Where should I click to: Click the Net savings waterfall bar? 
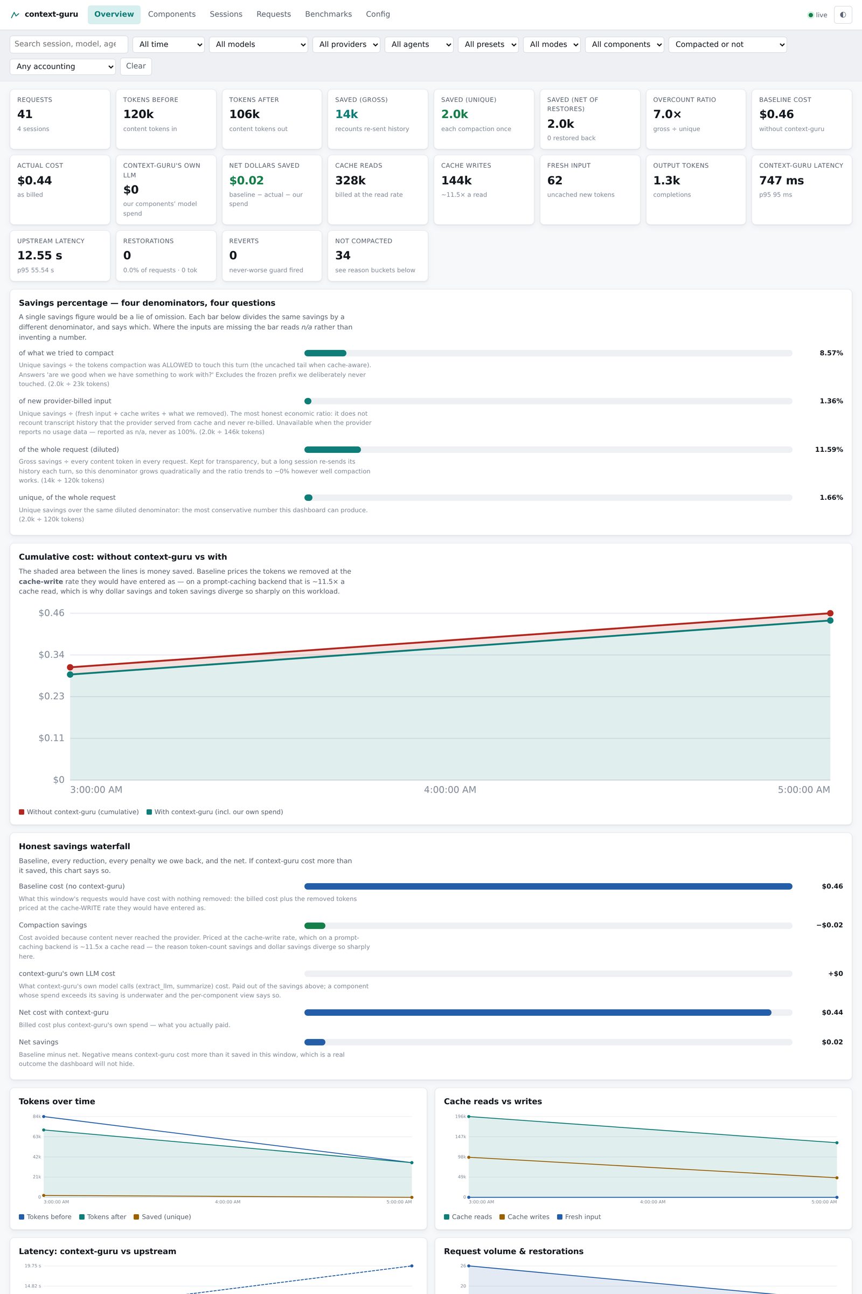tap(548, 1042)
